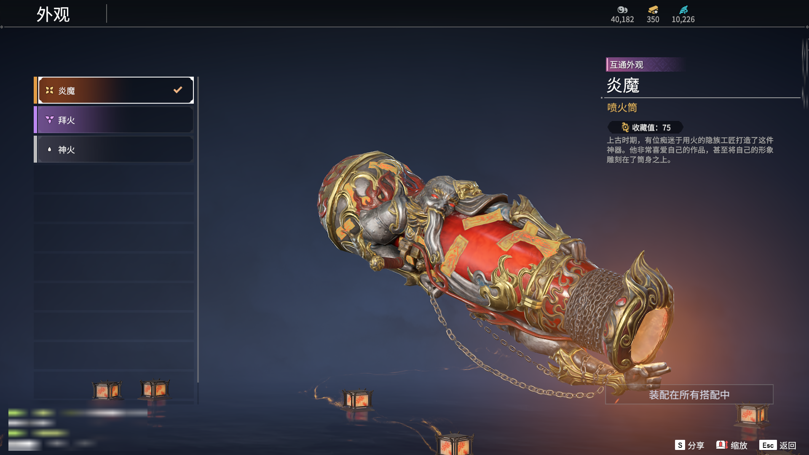This screenshot has height=455, width=809.
Task: Click the 收藏值 collection value icon
Action: 625,127
